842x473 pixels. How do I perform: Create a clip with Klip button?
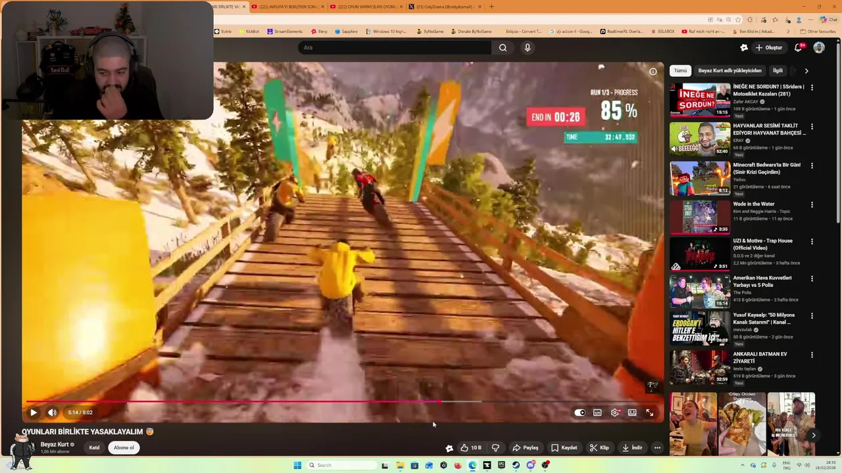tap(599, 447)
